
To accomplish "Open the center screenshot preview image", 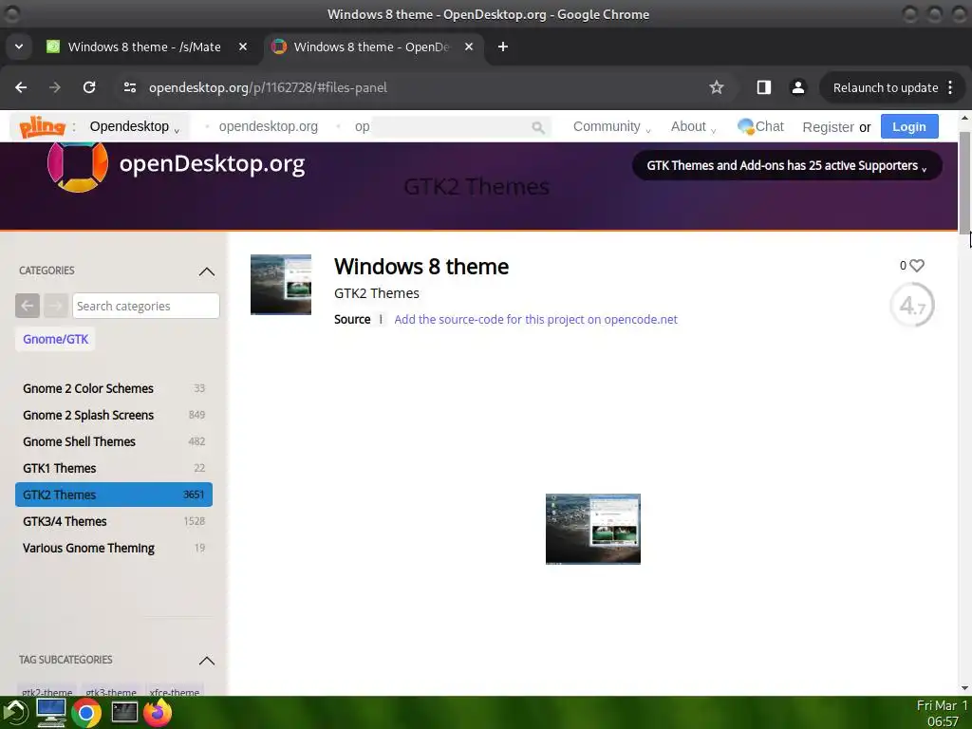I will pyautogui.click(x=592, y=529).
